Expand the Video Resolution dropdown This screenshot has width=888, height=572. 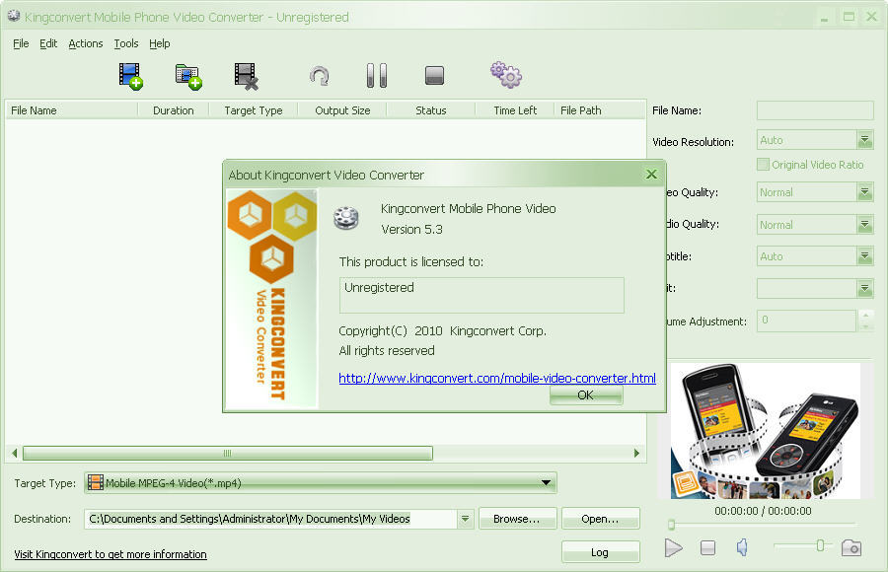(x=864, y=139)
